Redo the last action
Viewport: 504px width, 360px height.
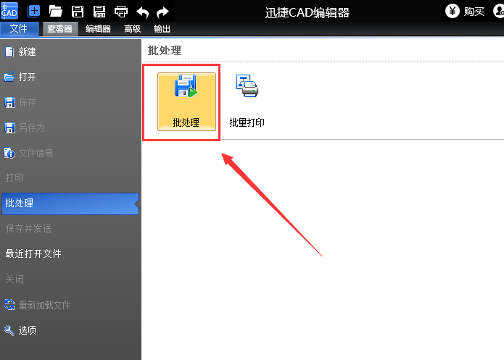162,12
